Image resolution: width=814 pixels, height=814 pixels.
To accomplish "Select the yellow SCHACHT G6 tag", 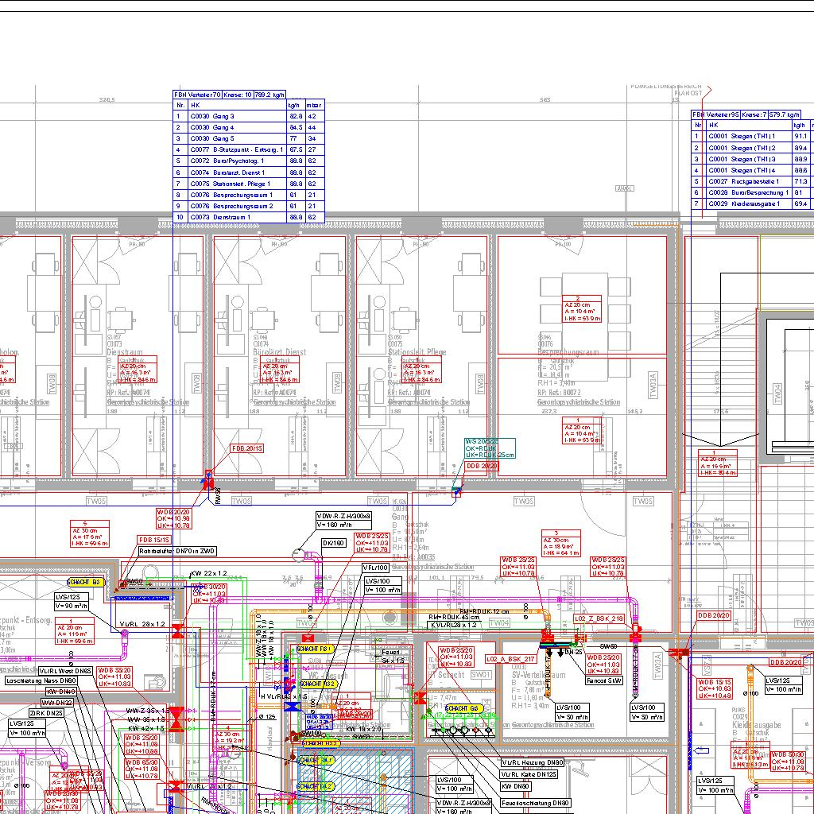I will (462, 708).
